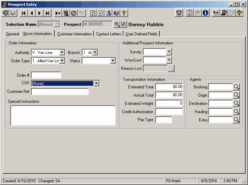Open the Won/Lost dropdown
This screenshot has width=248, height=185.
[169, 60]
